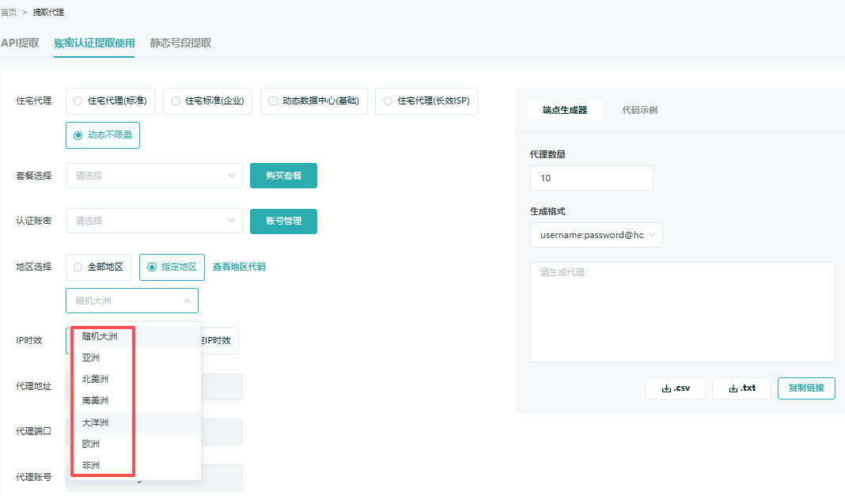845x496 pixels.
Task: Click the download icon on the .txt button
Action: (x=732, y=388)
